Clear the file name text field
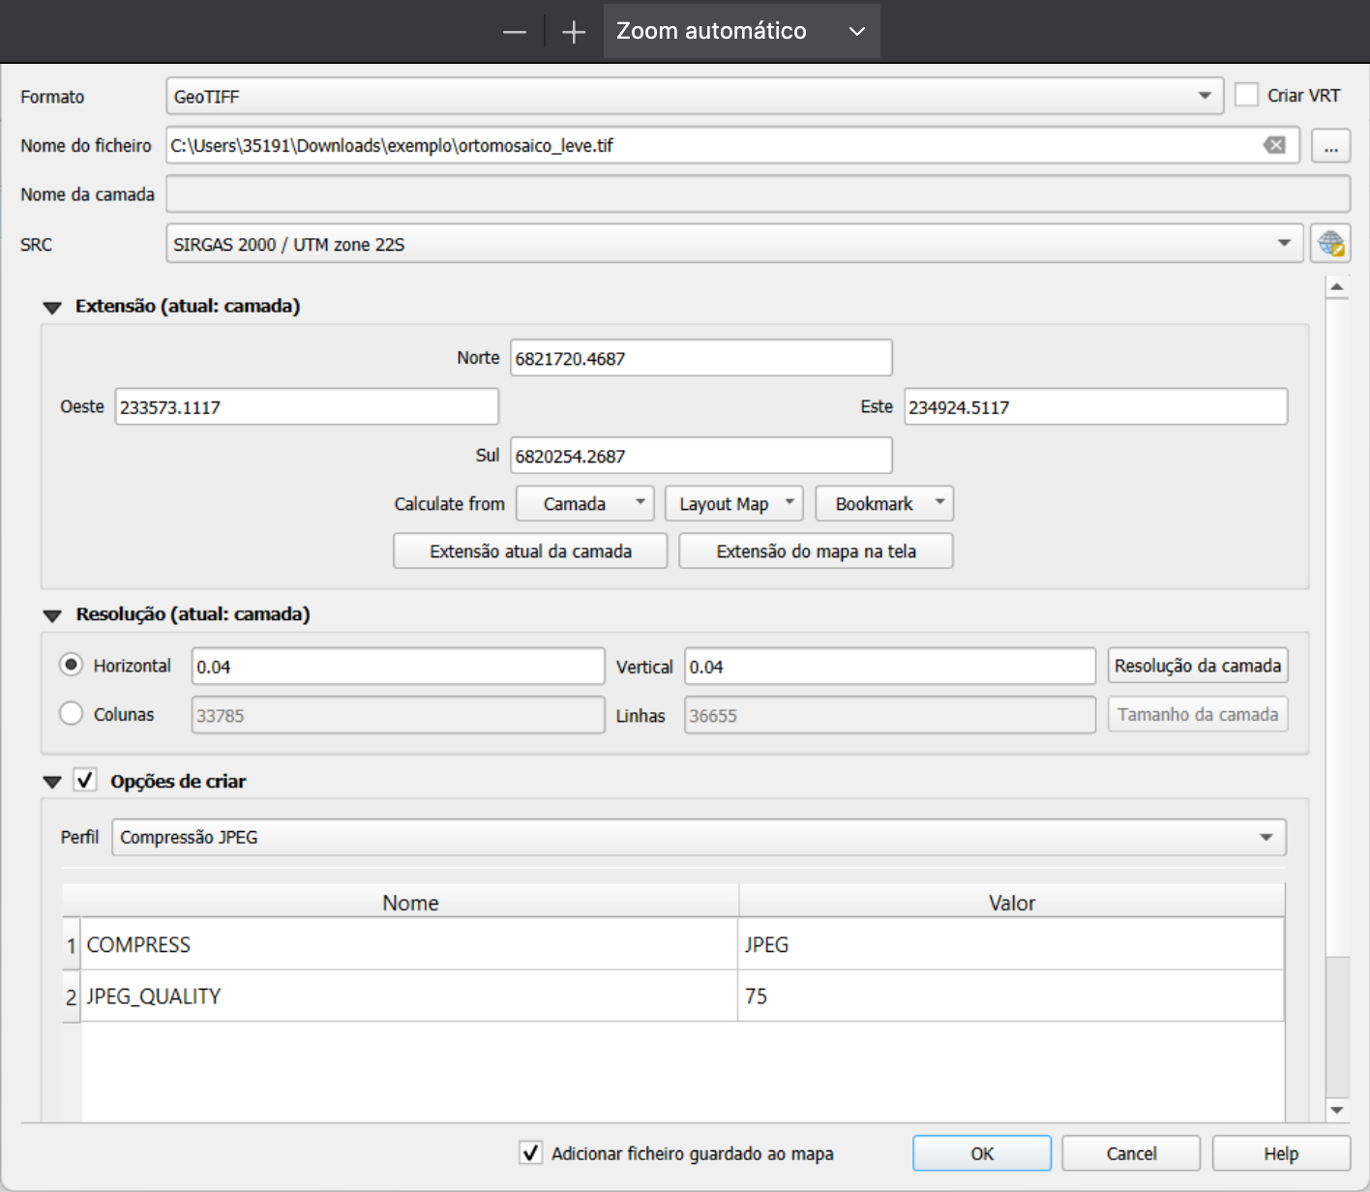The height and width of the screenshot is (1192, 1370). coord(1274,145)
